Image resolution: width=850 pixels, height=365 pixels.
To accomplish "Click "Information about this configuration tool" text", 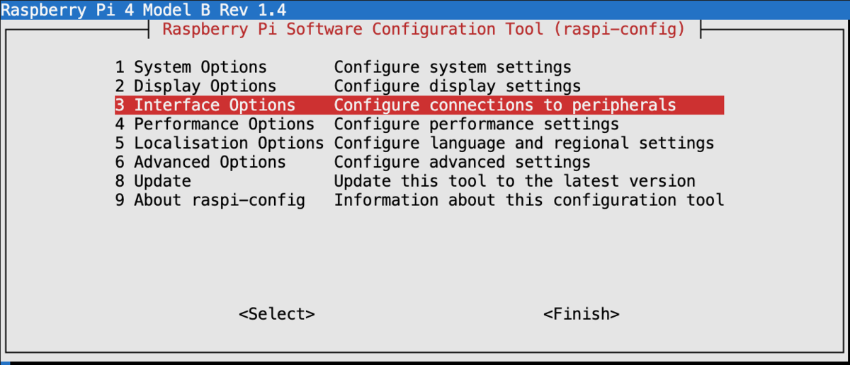I will tap(529, 200).
